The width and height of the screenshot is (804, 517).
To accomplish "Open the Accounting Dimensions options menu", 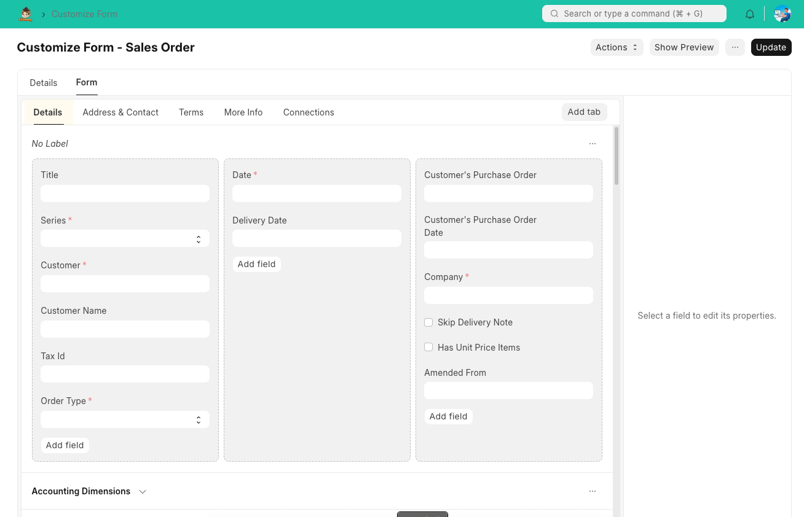I will (x=592, y=491).
